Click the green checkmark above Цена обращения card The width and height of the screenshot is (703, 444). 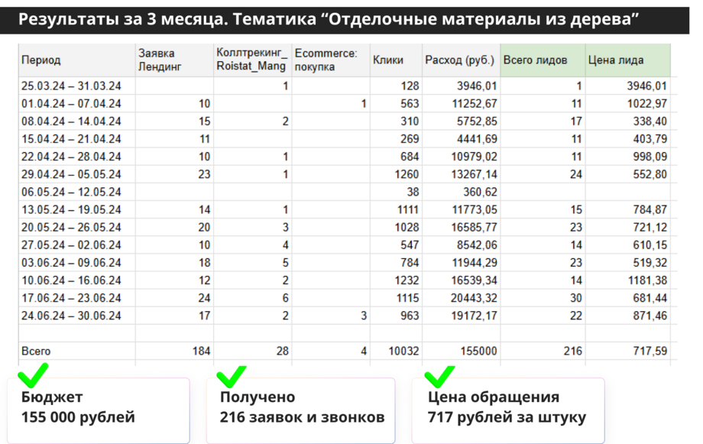pyautogui.click(x=439, y=377)
